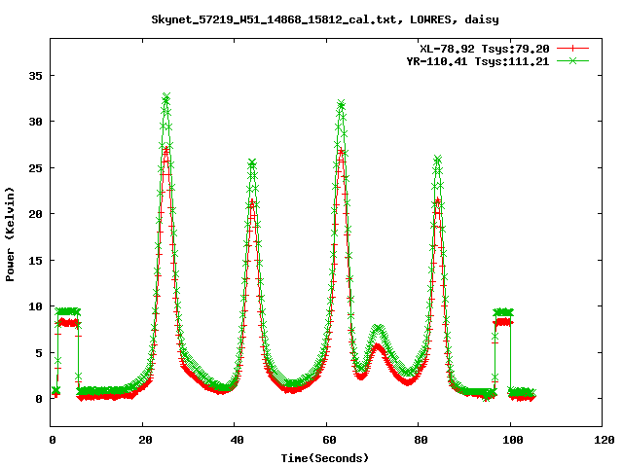Click the green peak near 63 seconds

tap(341, 104)
